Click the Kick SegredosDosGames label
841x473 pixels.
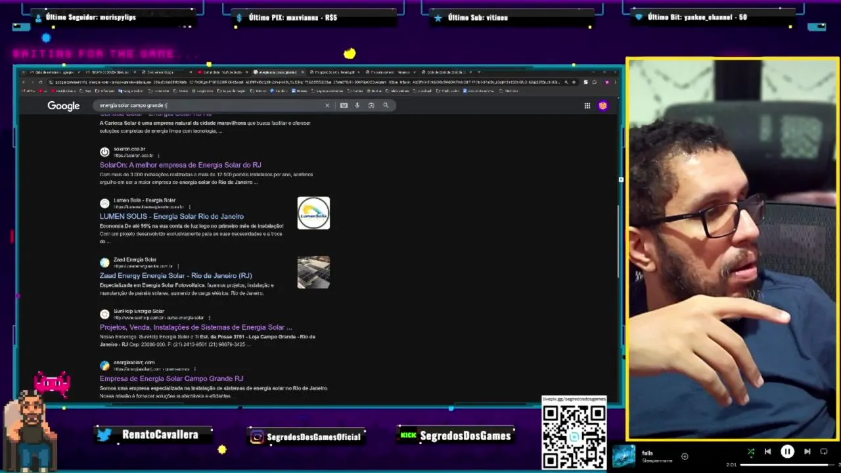coord(465,436)
